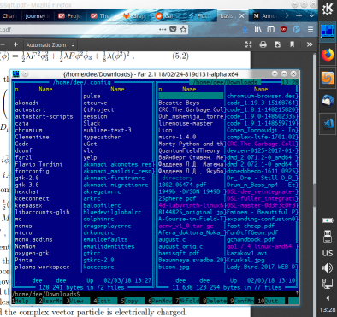This screenshot has height=317, width=337.
Task: Bookmark this page with star icon
Action: (183, 29)
